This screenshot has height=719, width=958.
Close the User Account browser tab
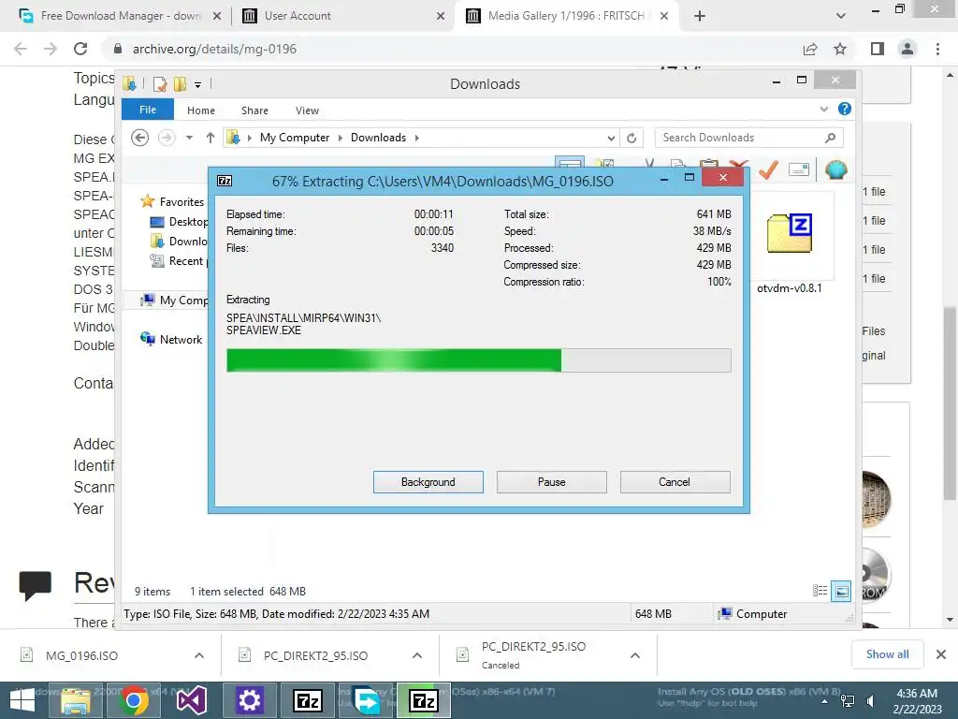441,16
